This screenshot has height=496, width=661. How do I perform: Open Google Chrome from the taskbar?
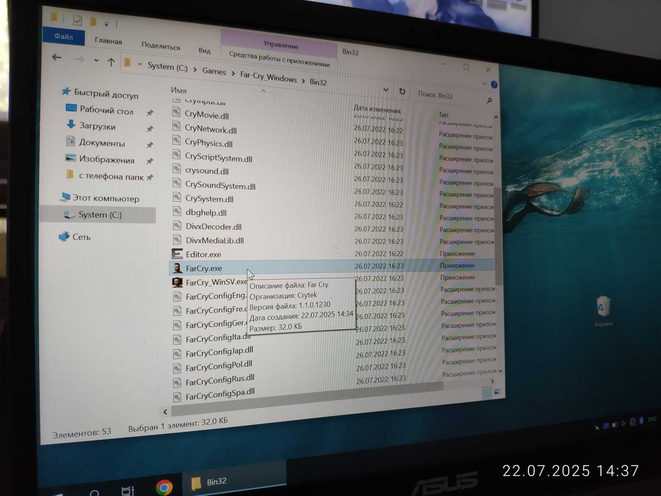pos(164,487)
